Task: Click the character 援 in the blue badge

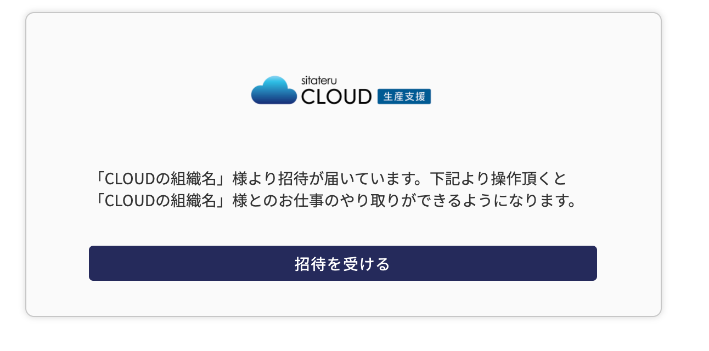Action: click(x=421, y=97)
